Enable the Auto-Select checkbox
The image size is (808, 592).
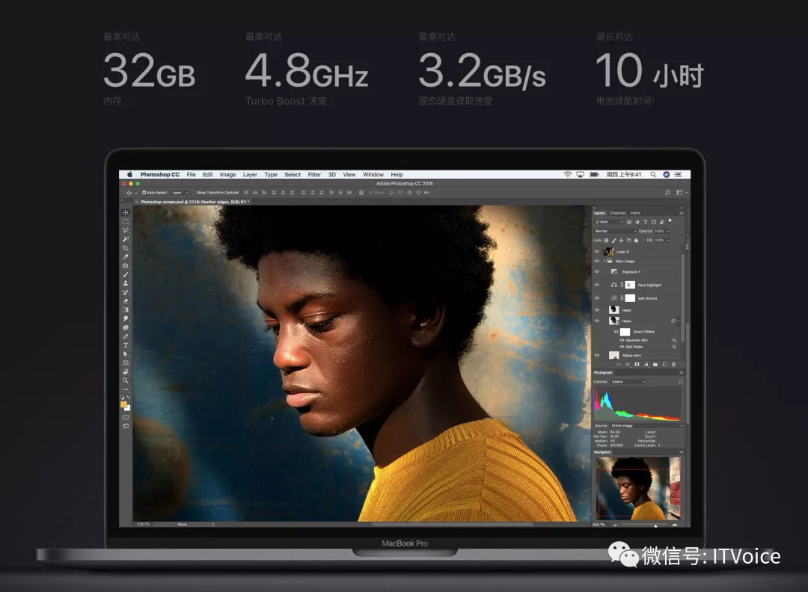pos(144,192)
